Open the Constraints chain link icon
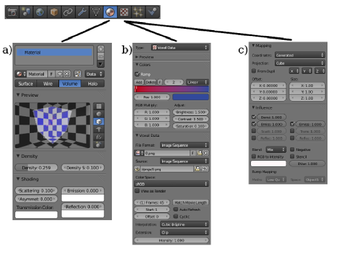The width and height of the screenshot is (353, 257). [67, 12]
